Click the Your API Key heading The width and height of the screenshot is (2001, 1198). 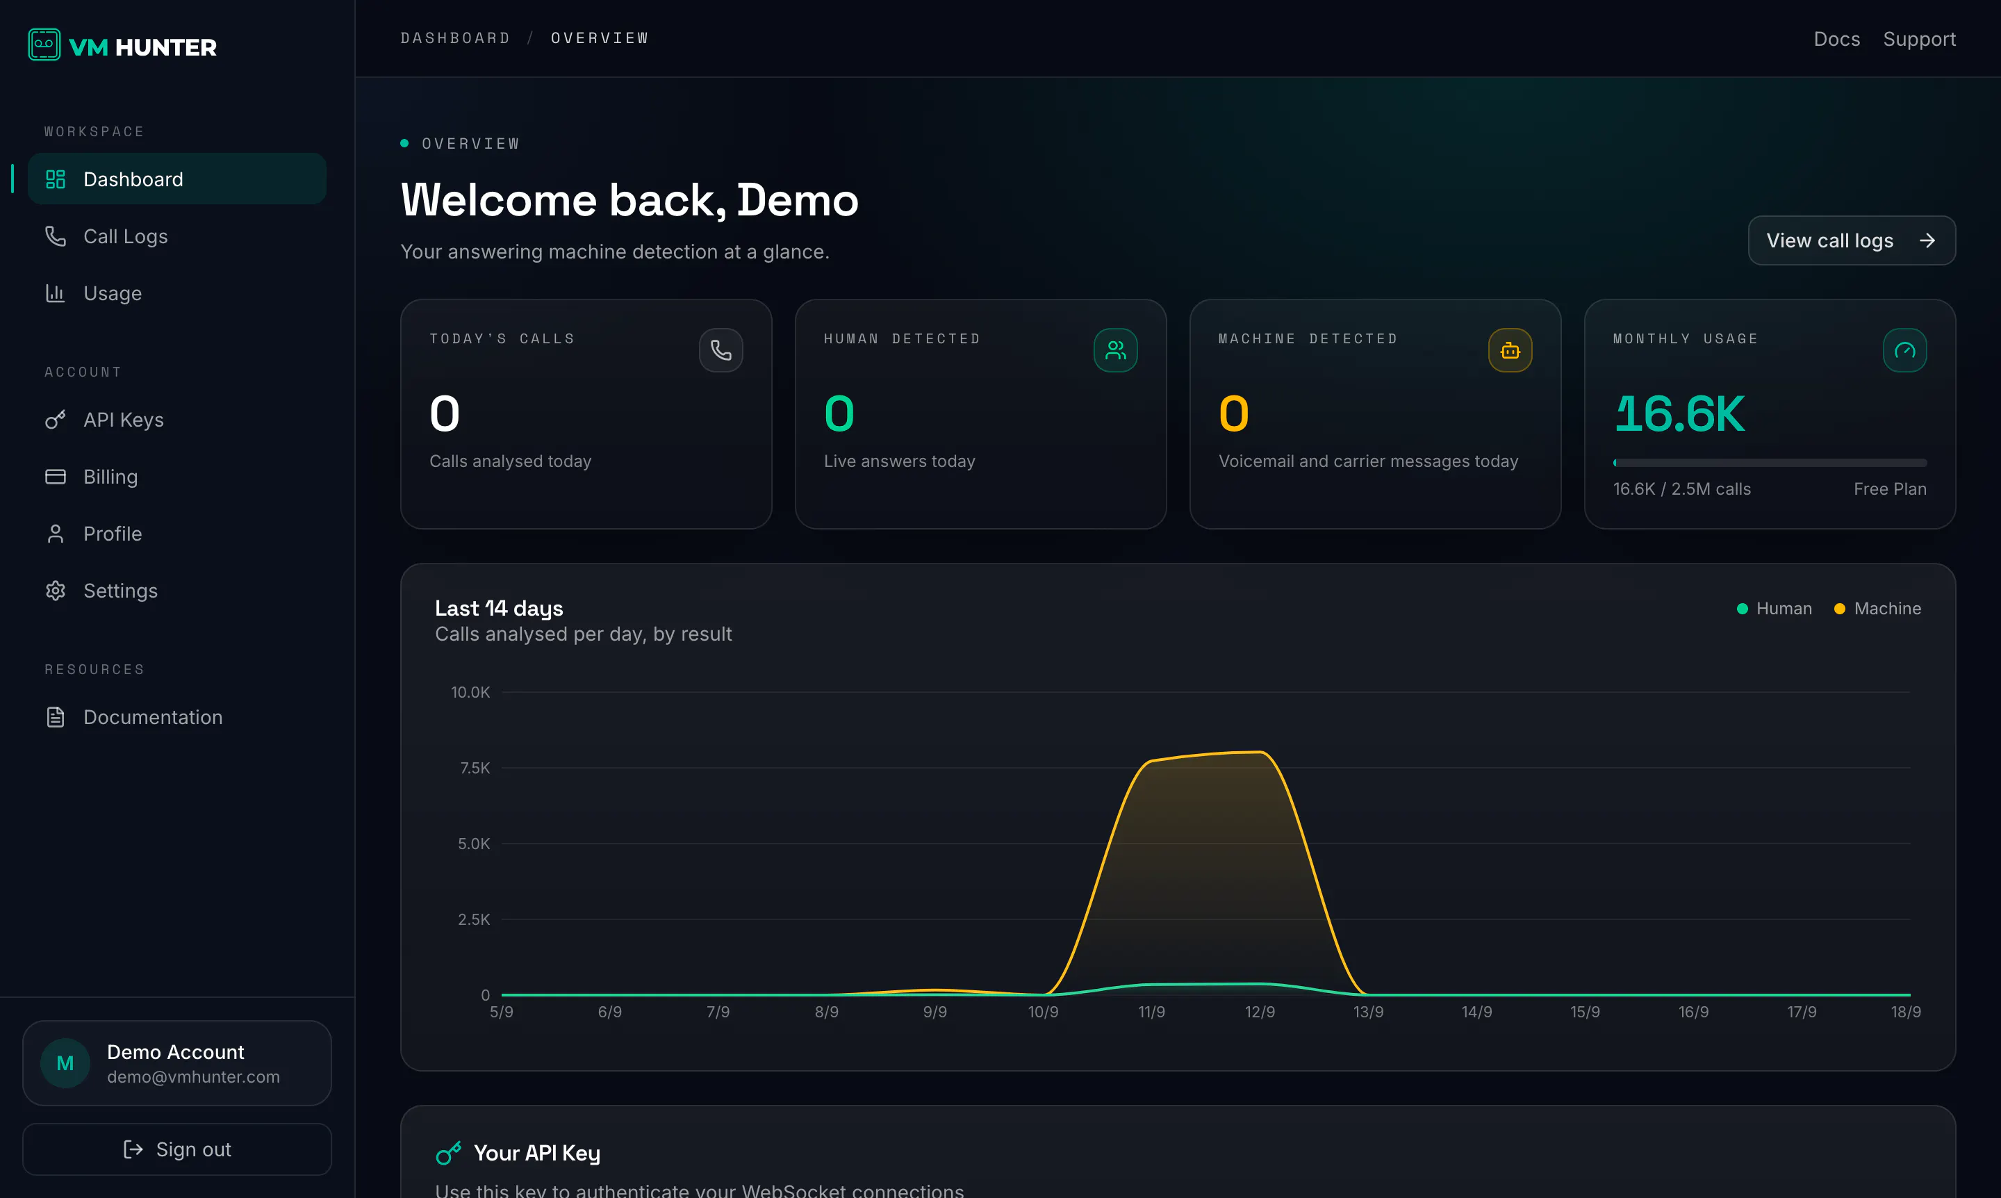coord(537,1153)
